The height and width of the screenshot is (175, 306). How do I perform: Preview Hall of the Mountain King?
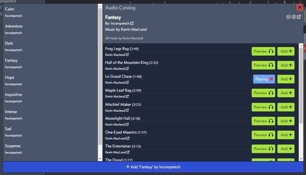[263, 65]
